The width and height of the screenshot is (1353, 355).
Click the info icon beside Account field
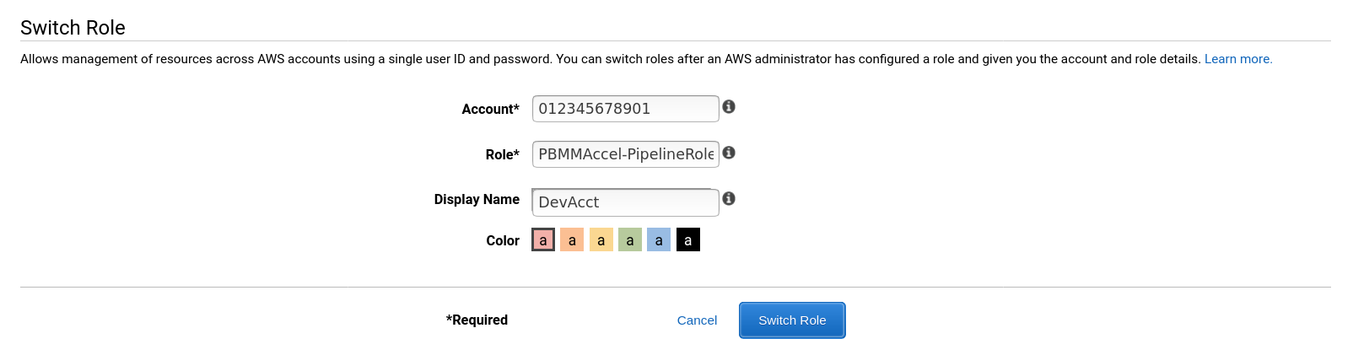(x=729, y=107)
